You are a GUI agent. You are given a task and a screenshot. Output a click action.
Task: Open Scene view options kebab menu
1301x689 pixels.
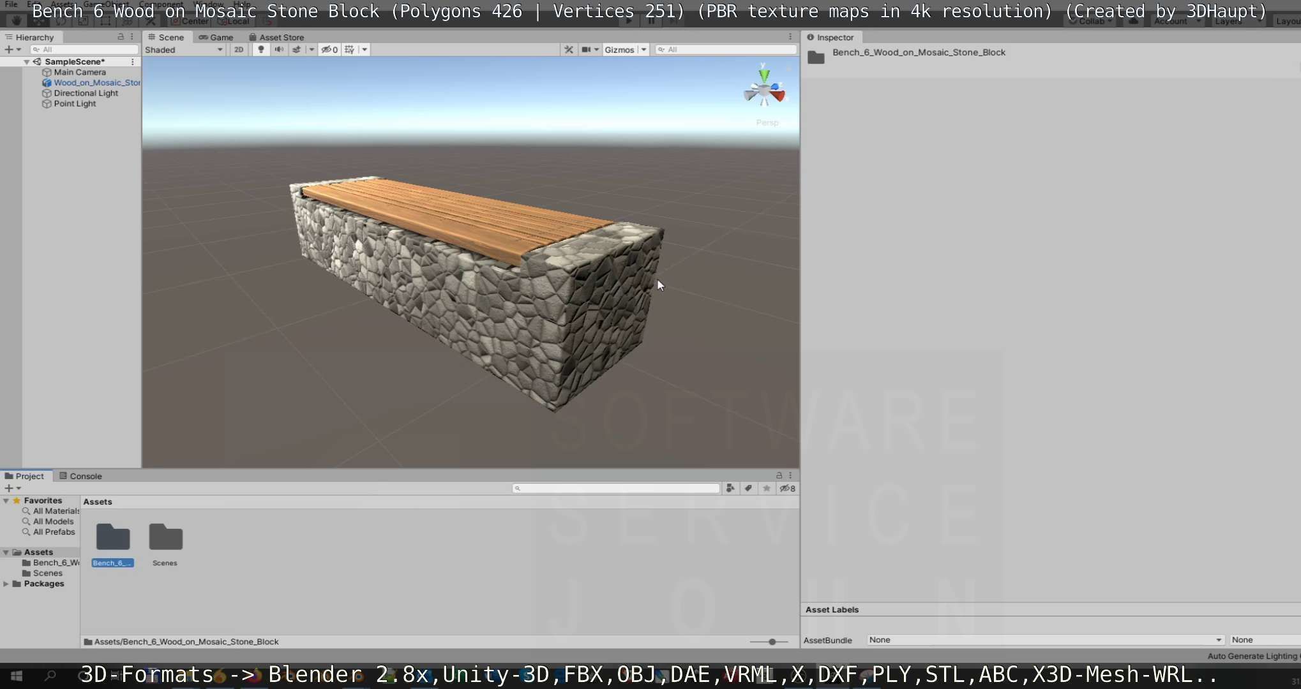(x=790, y=37)
